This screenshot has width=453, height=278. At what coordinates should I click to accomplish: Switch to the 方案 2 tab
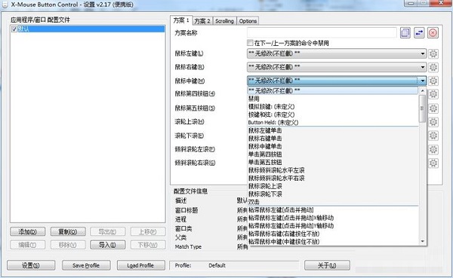pyautogui.click(x=202, y=21)
